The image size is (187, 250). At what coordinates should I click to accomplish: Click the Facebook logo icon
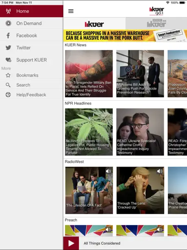coord(8,35)
